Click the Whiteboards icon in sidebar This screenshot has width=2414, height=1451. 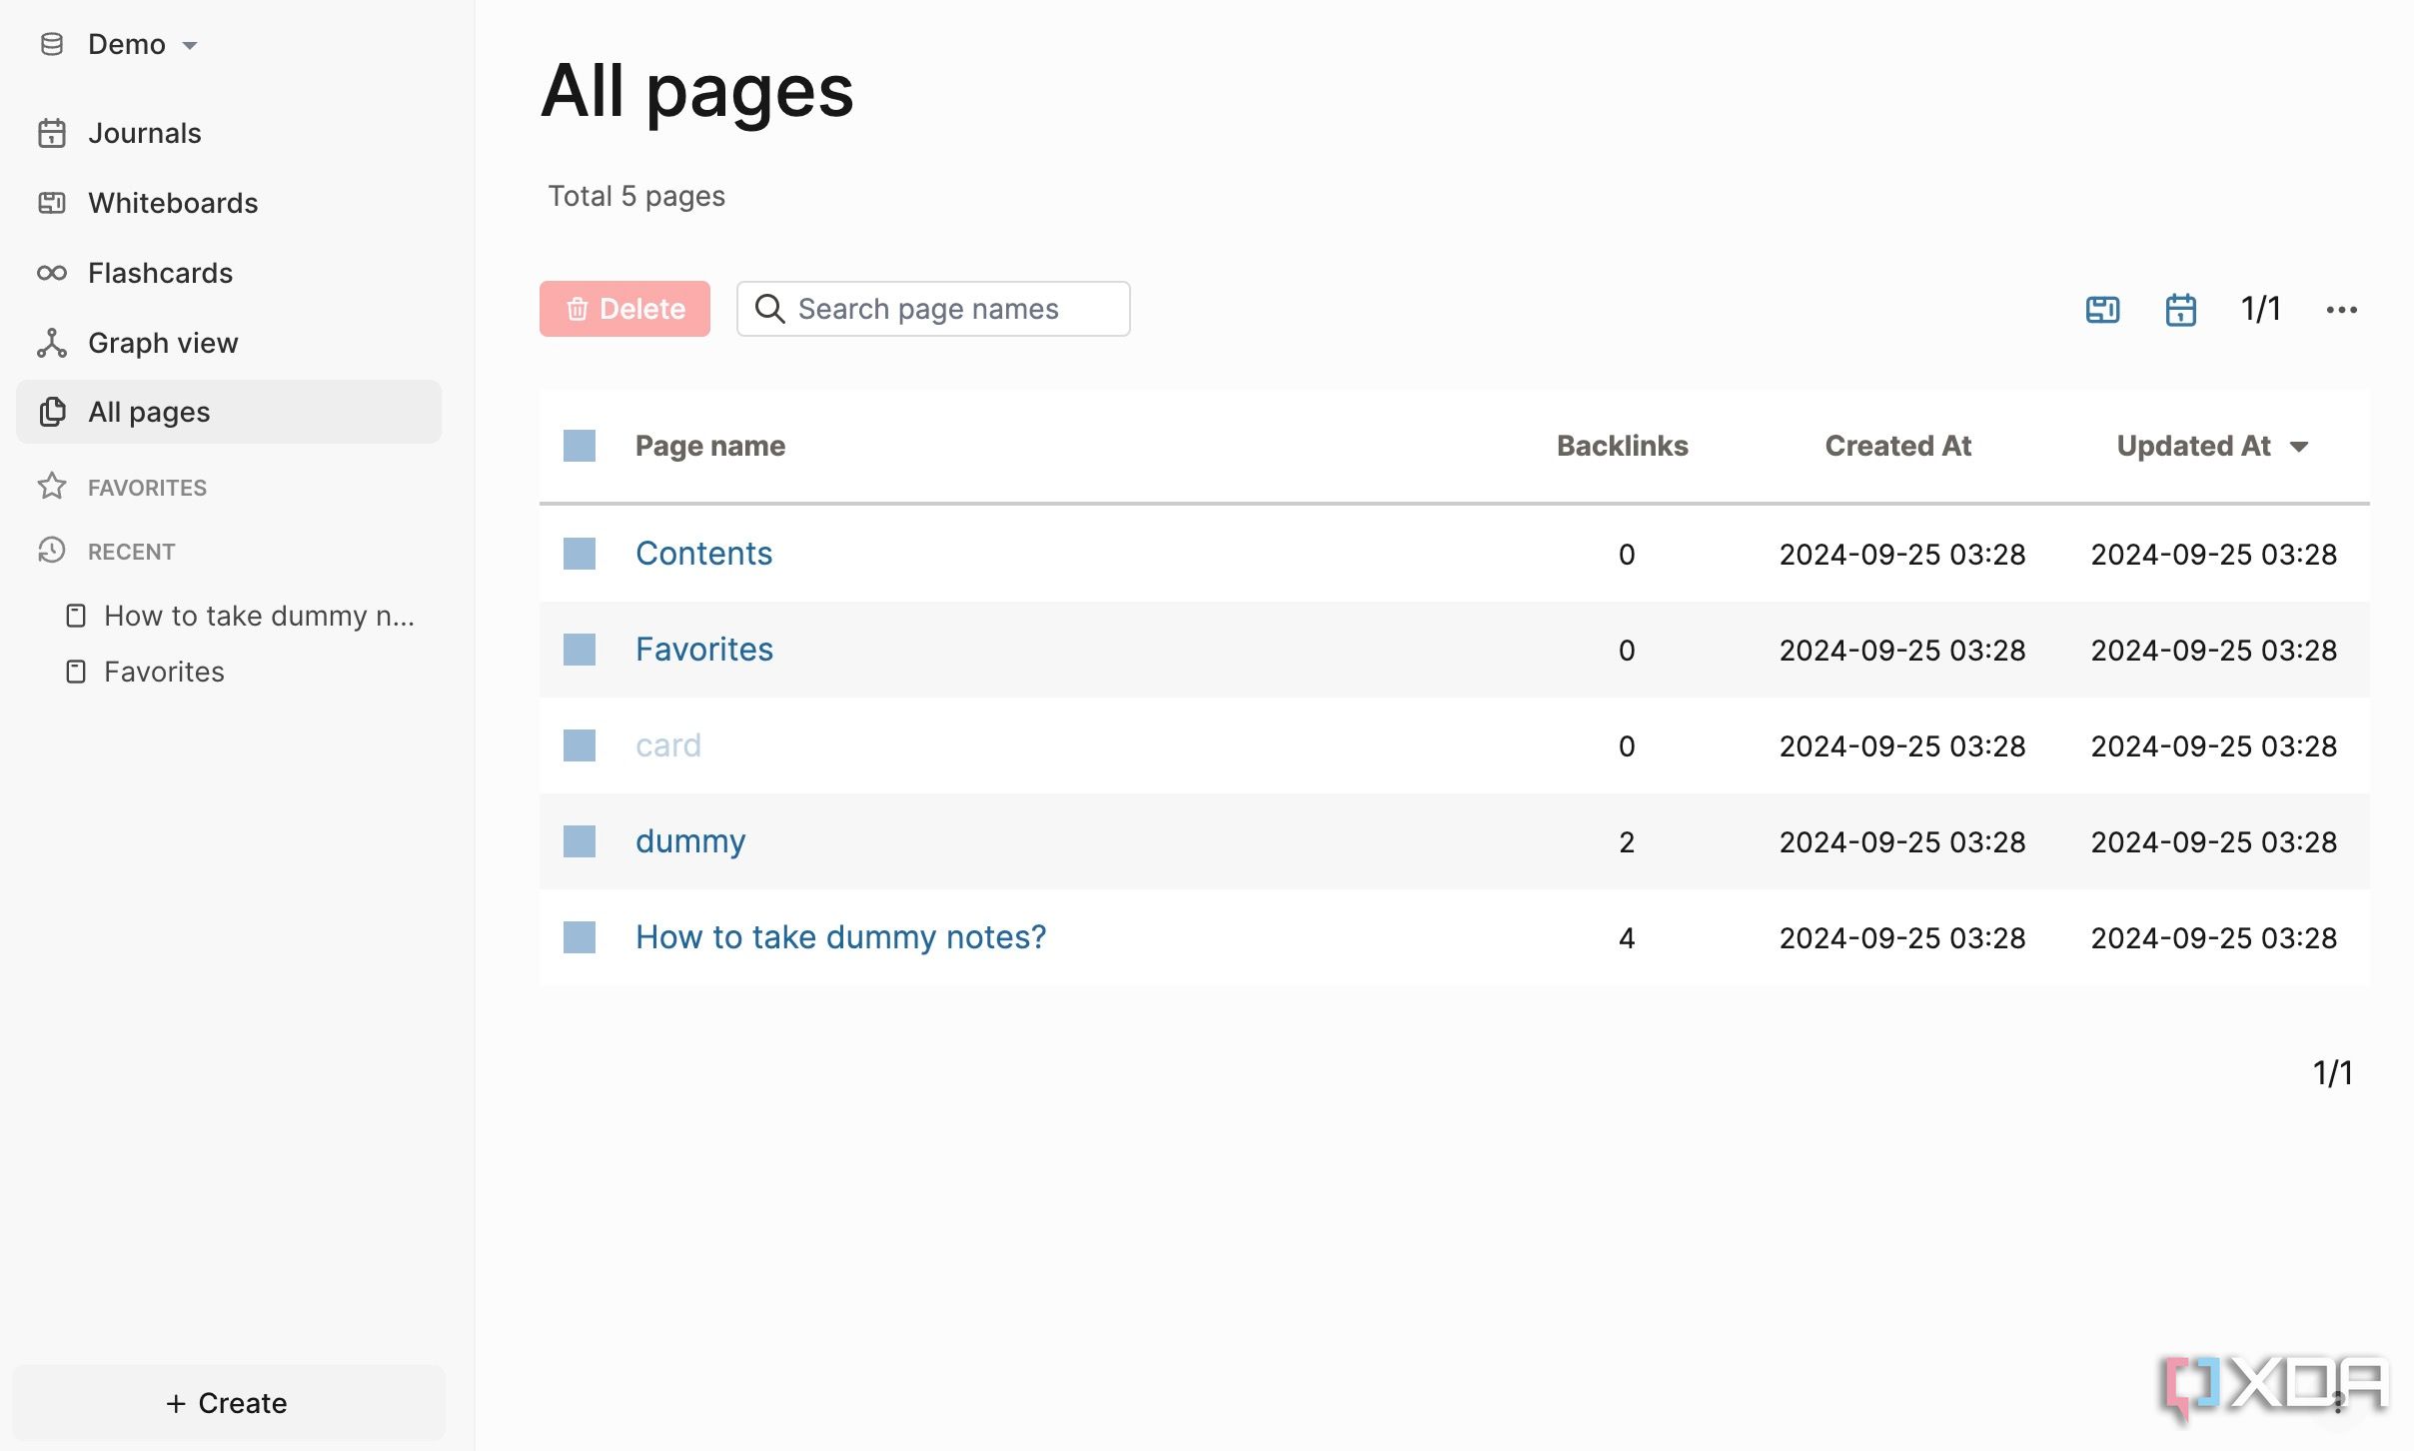coord(52,203)
